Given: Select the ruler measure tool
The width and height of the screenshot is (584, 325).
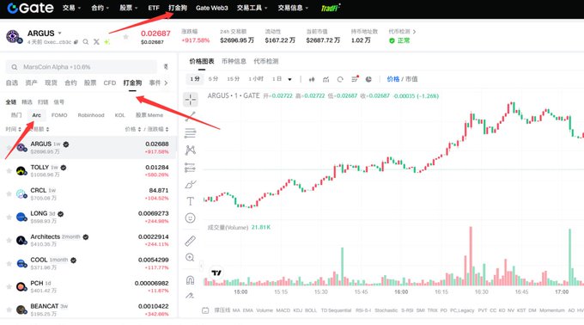Looking at the screenshot, I should pyautogui.click(x=191, y=241).
